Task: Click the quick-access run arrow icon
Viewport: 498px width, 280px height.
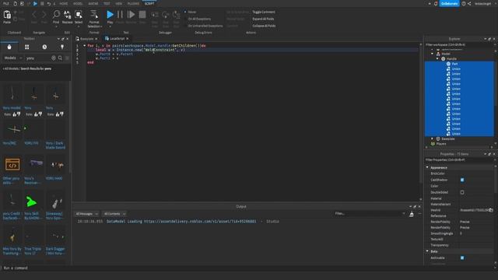Action: click(35, 3)
